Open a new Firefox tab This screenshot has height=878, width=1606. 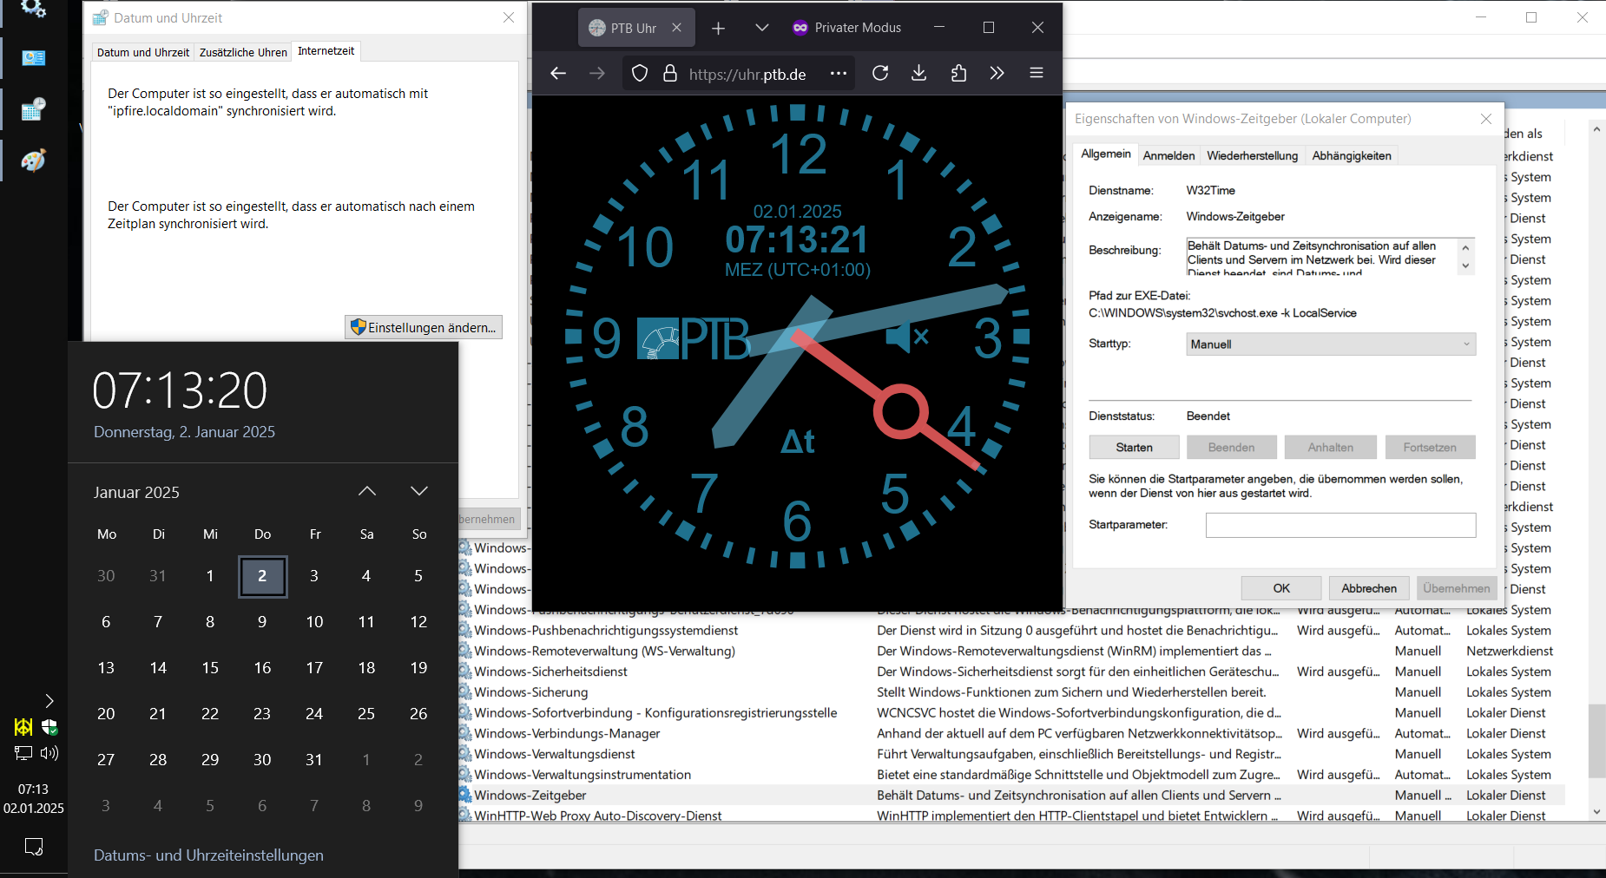coord(718,28)
